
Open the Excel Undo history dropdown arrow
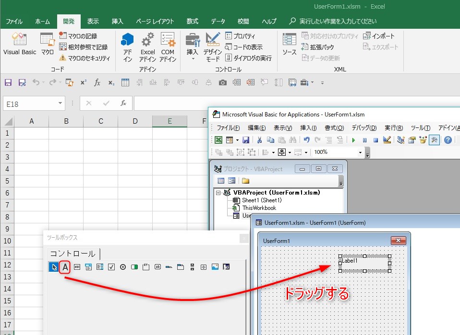[x=43, y=82]
